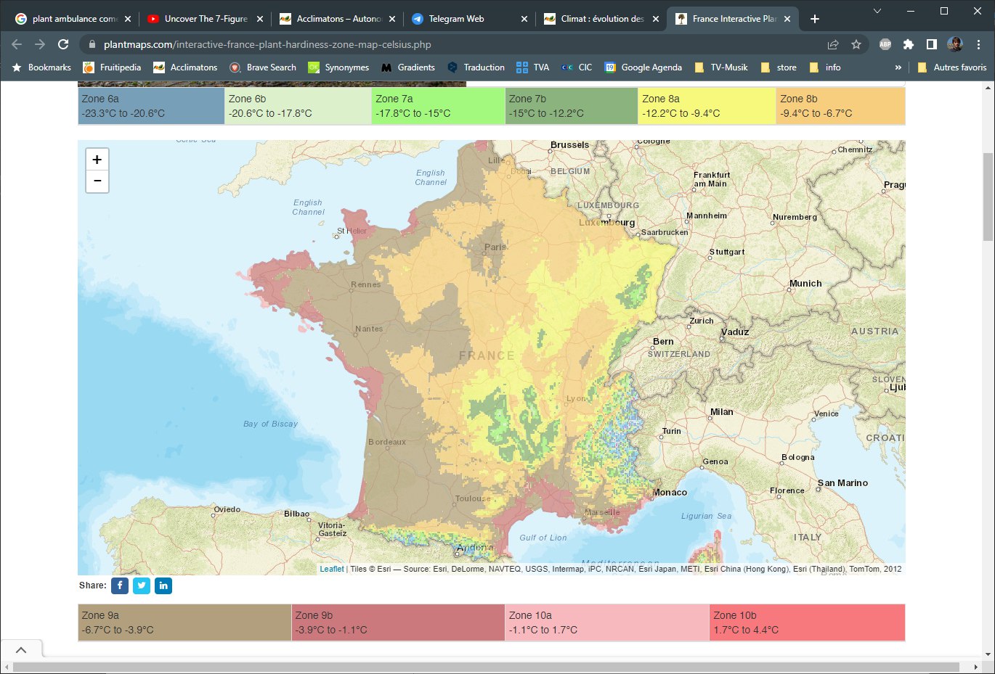
Task: Reload the current page
Action: click(63, 44)
